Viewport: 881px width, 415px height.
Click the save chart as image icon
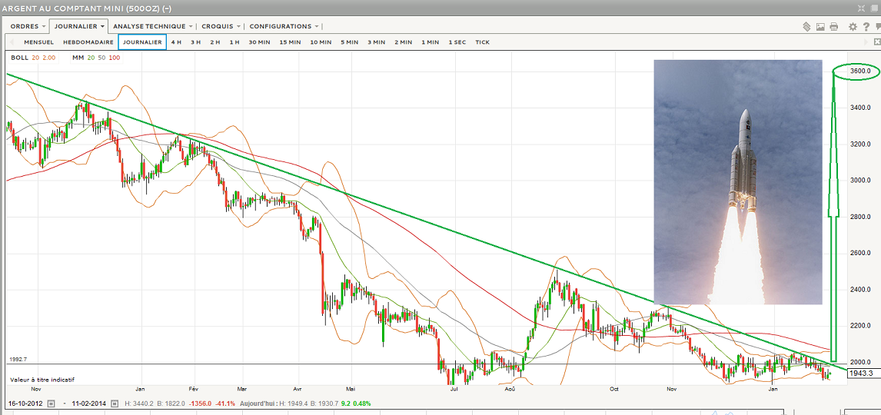pyautogui.click(x=820, y=27)
